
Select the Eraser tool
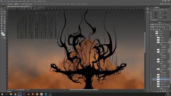point(2,21)
